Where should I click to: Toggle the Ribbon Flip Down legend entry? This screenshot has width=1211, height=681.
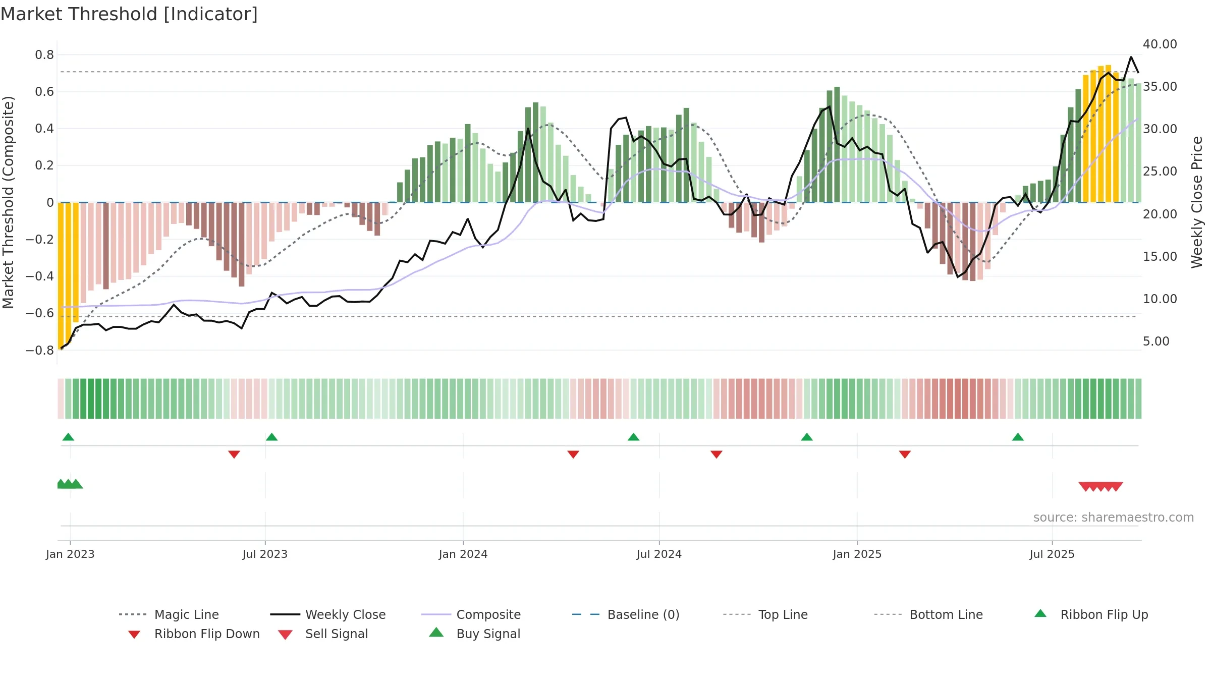tap(194, 634)
